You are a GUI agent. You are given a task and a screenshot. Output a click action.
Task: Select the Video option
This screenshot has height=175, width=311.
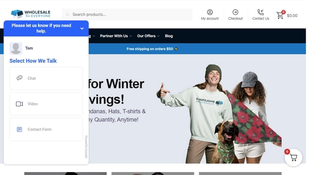[46, 104]
